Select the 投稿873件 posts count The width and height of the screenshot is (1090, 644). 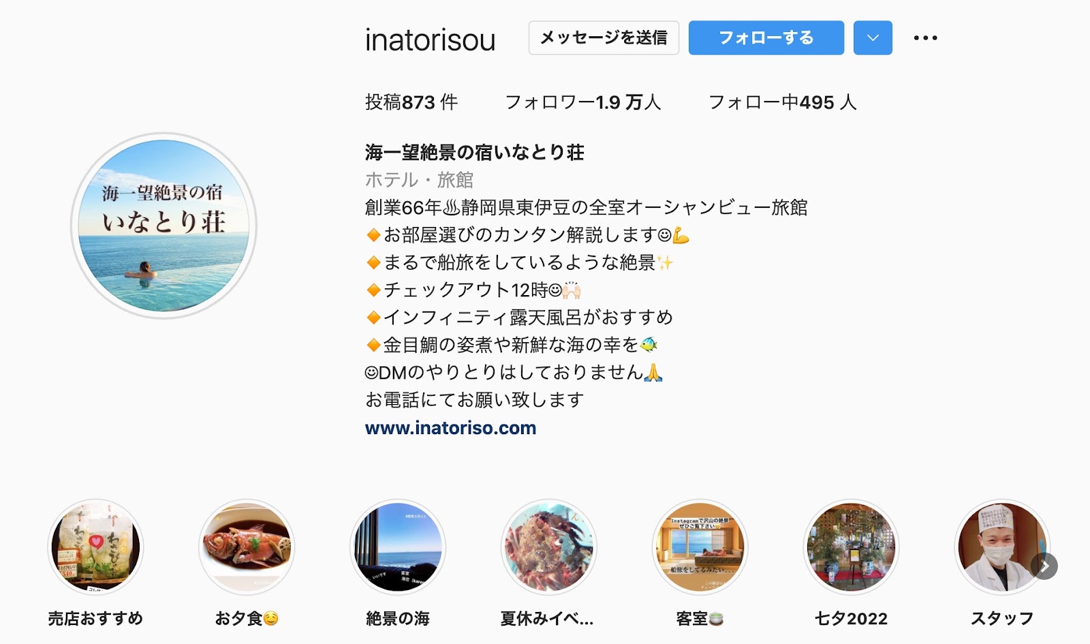pos(411,102)
